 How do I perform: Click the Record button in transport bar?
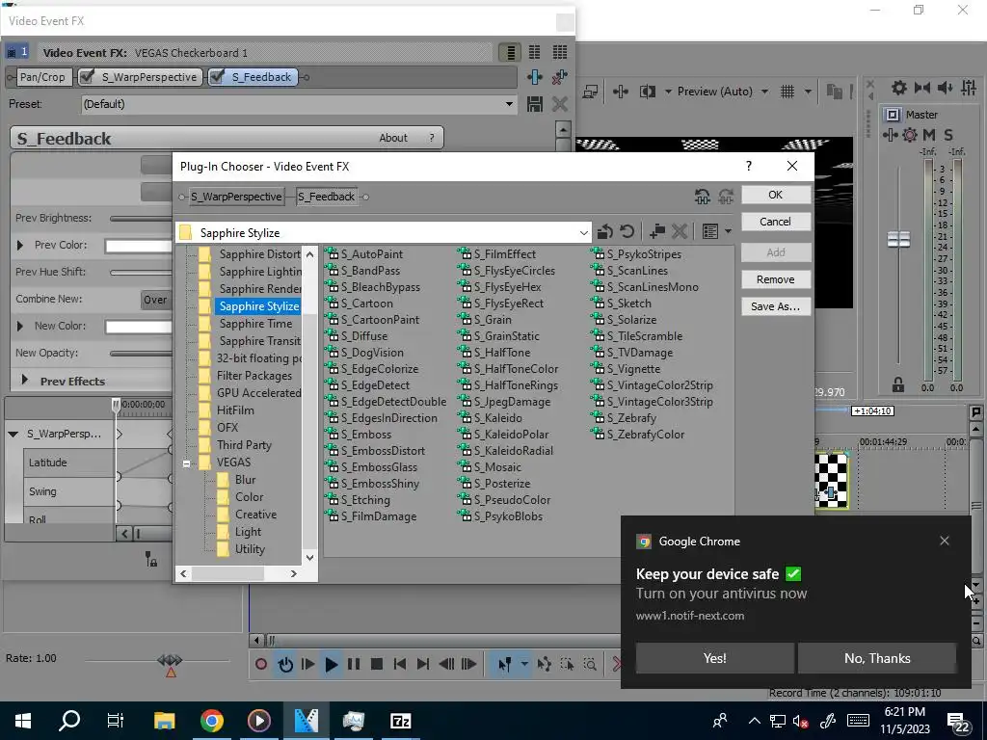coord(261,664)
